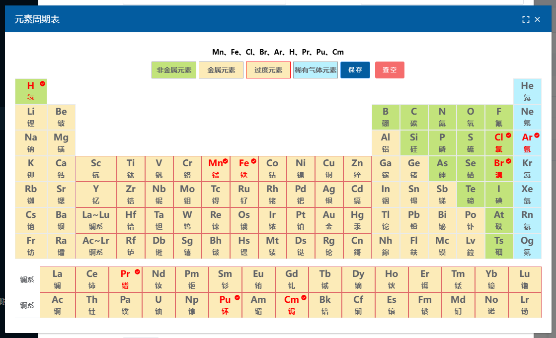Select the Au gold cell
Screen dimensions: 556x338
pos(329,220)
